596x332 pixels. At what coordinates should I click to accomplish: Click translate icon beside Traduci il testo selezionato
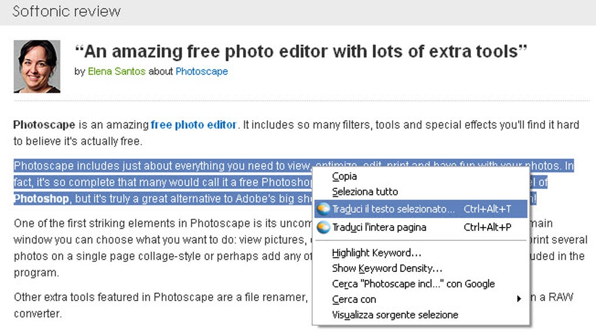323,209
